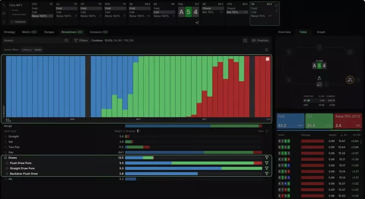The width and height of the screenshot is (365, 199).
Task: Filter by Backdoor Flush Draw funnel icon
Action: pyautogui.click(x=267, y=173)
